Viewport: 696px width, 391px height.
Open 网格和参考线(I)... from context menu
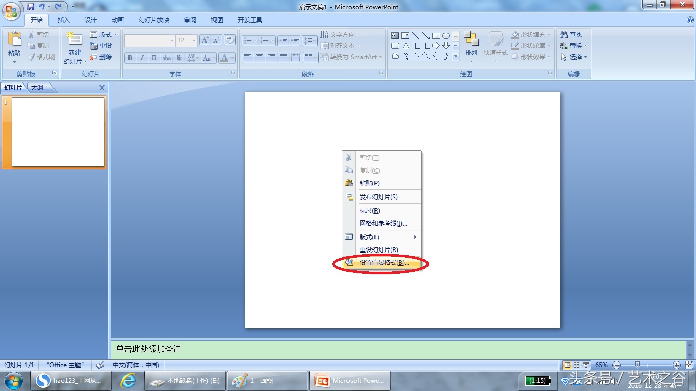[382, 224]
